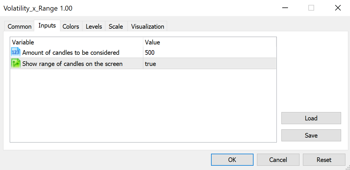
Task: Click the green chart icon beside Show range
Action: click(x=15, y=63)
